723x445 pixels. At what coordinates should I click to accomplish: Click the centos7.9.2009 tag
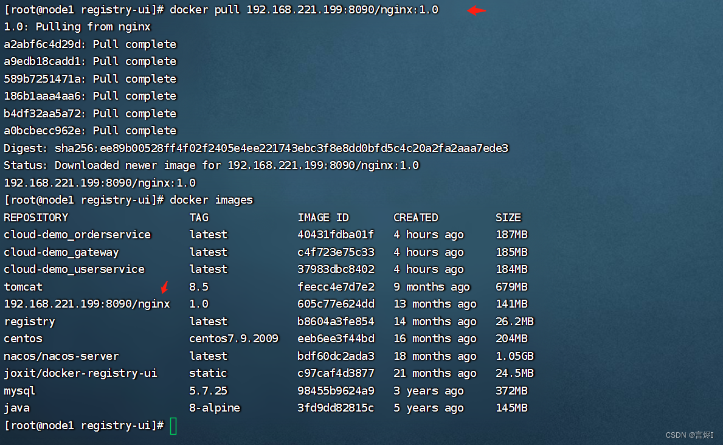[234, 338]
